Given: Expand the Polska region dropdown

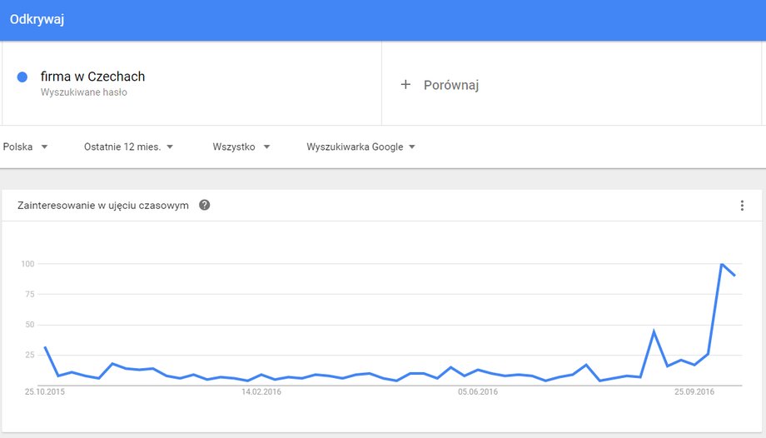Looking at the screenshot, I should [x=25, y=147].
